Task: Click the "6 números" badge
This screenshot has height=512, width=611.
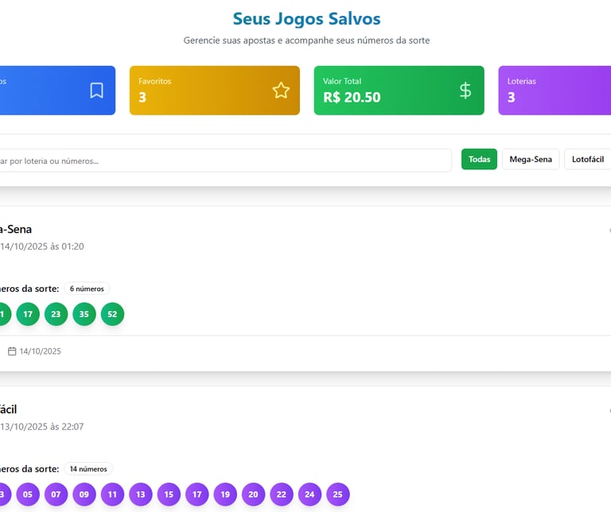Action: (x=87, y=289)
